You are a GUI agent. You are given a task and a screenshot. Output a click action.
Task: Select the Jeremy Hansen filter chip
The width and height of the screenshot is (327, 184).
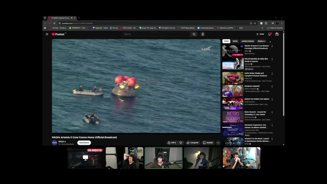(248, 41)
